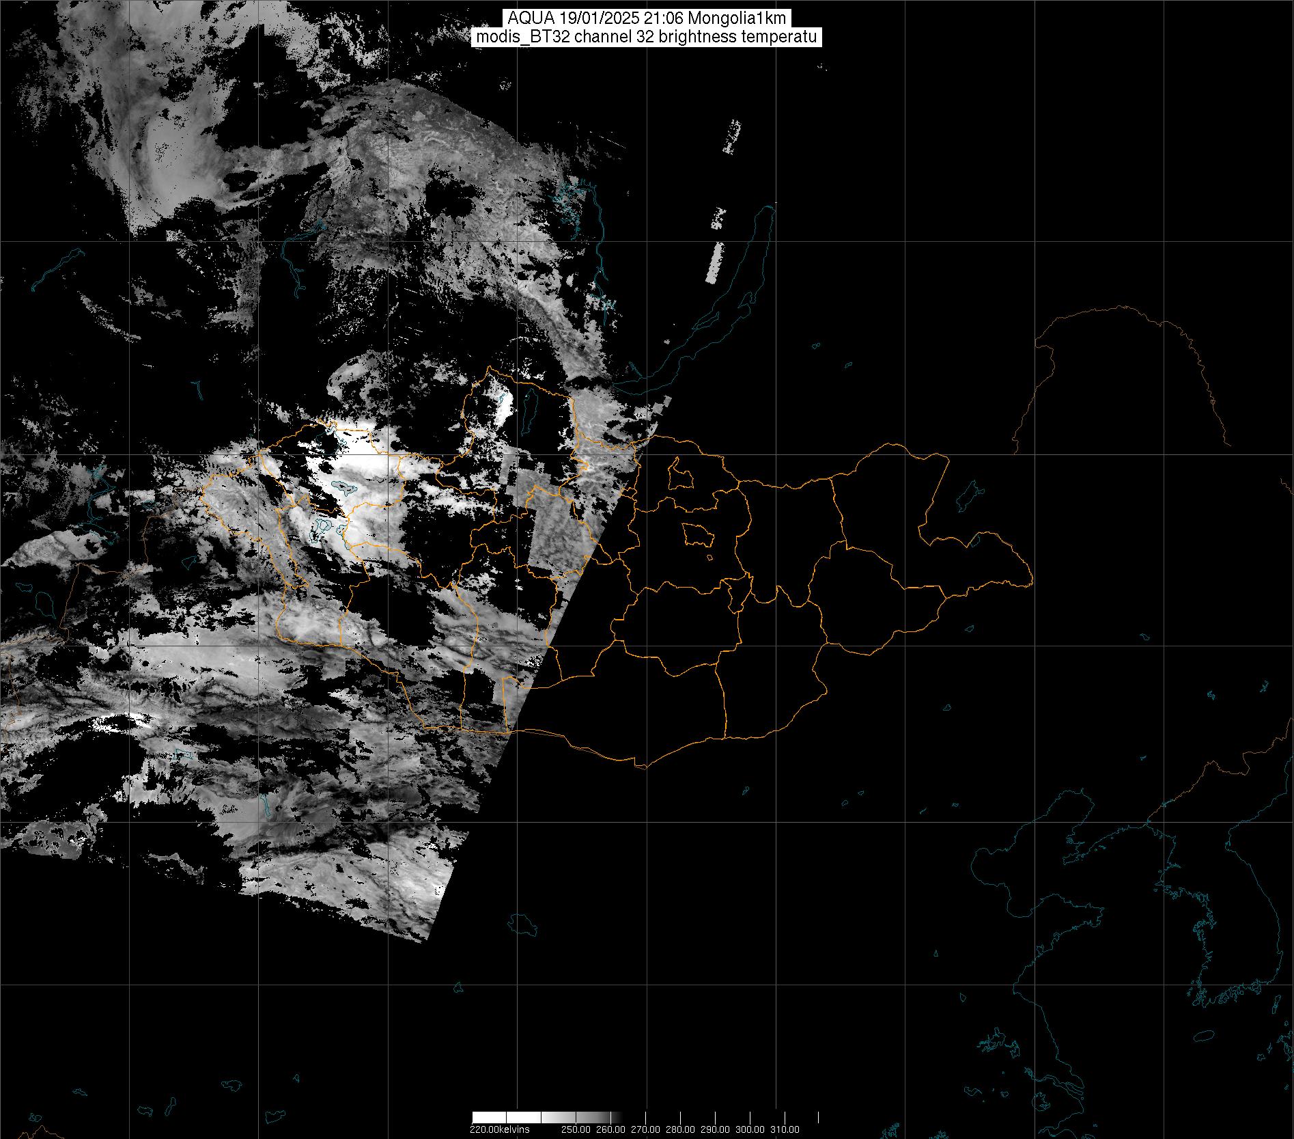Pick the 280.00 temperature scale label

680,1129
